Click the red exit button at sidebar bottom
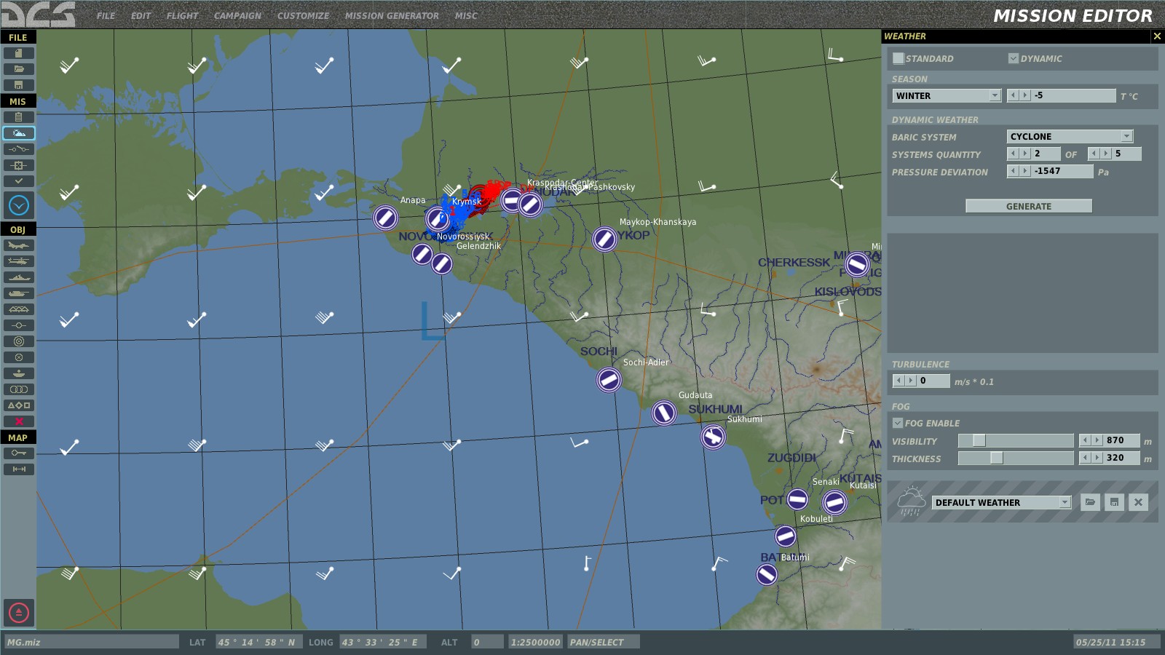1165x655 pixels. coord(19,613)
